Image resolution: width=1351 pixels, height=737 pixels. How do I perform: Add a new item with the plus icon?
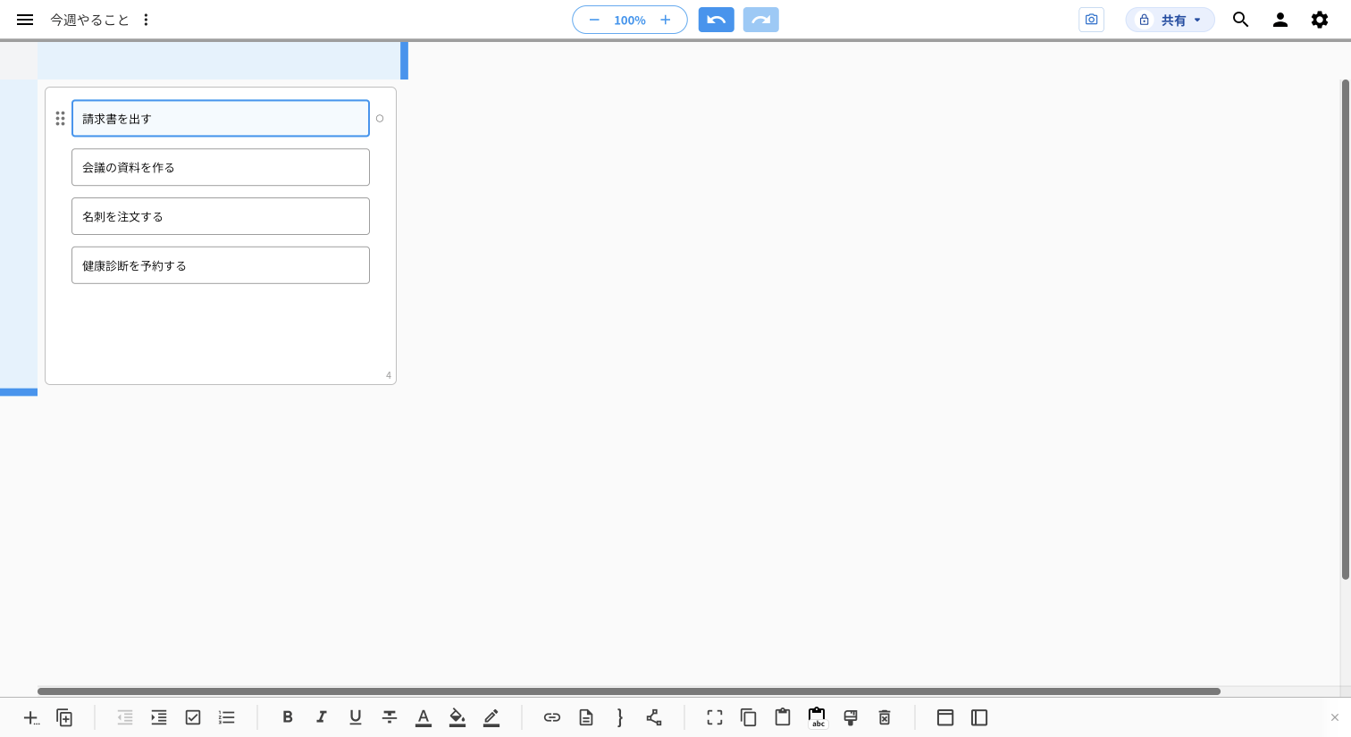pos(31,717)
